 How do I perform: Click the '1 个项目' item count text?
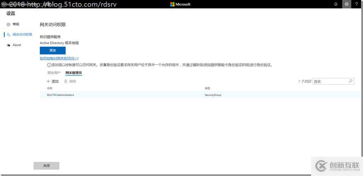(305, 81)
